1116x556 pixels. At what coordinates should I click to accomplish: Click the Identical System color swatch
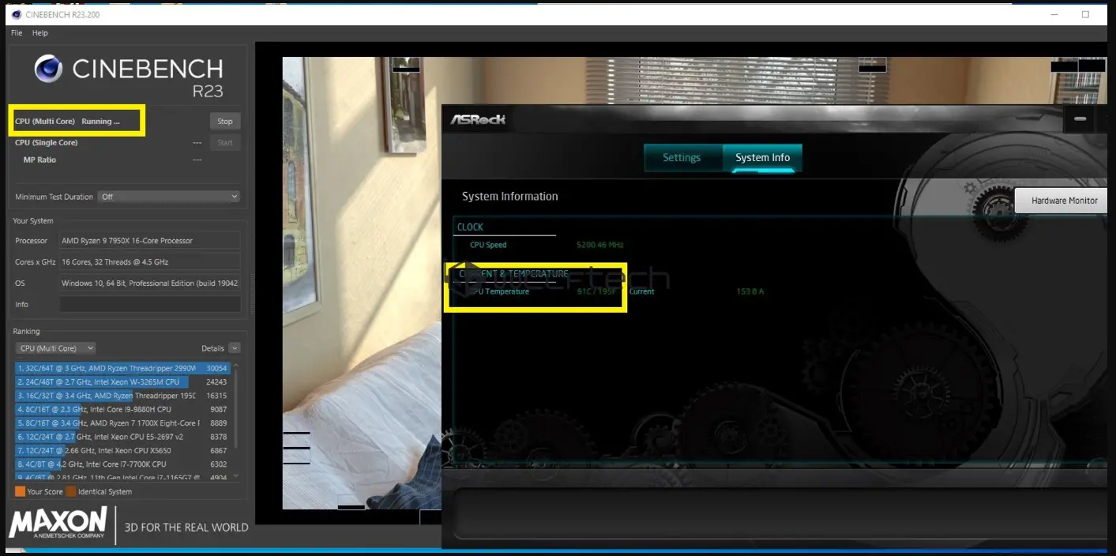pyautogui.click(x=72, y=491)
